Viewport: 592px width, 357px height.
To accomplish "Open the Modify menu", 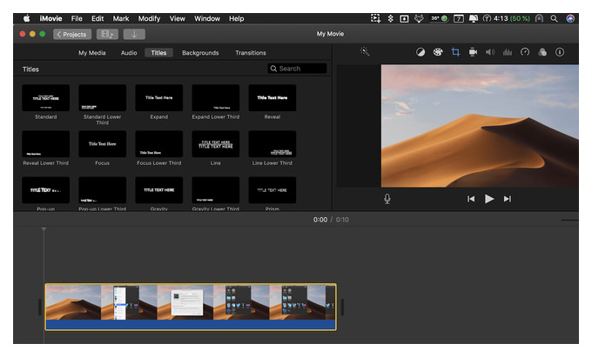I will pos(149,18).
